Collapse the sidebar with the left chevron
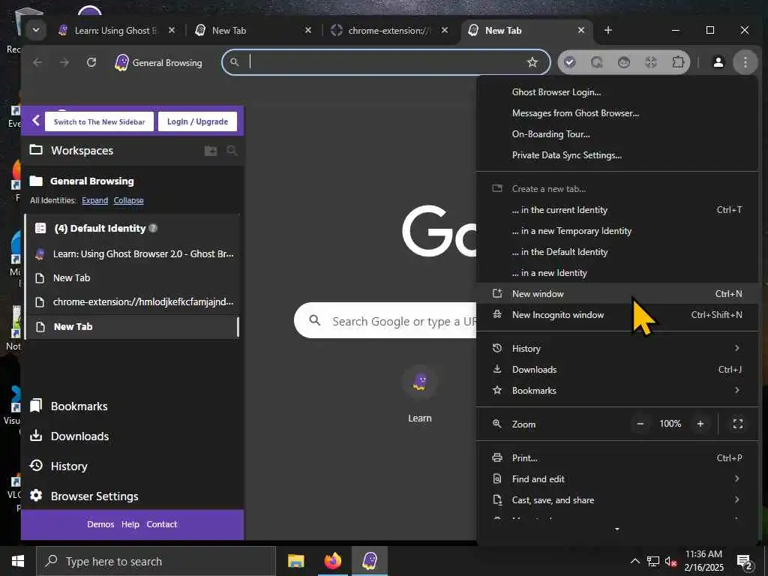The width and height of the screenshot is (768, 576). [36, 121]
